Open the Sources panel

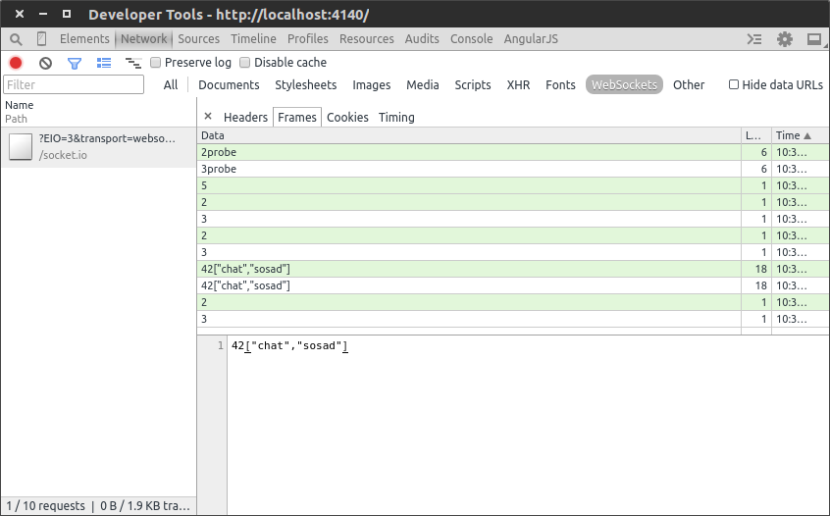pyautogui.click(x=198, y=39)
